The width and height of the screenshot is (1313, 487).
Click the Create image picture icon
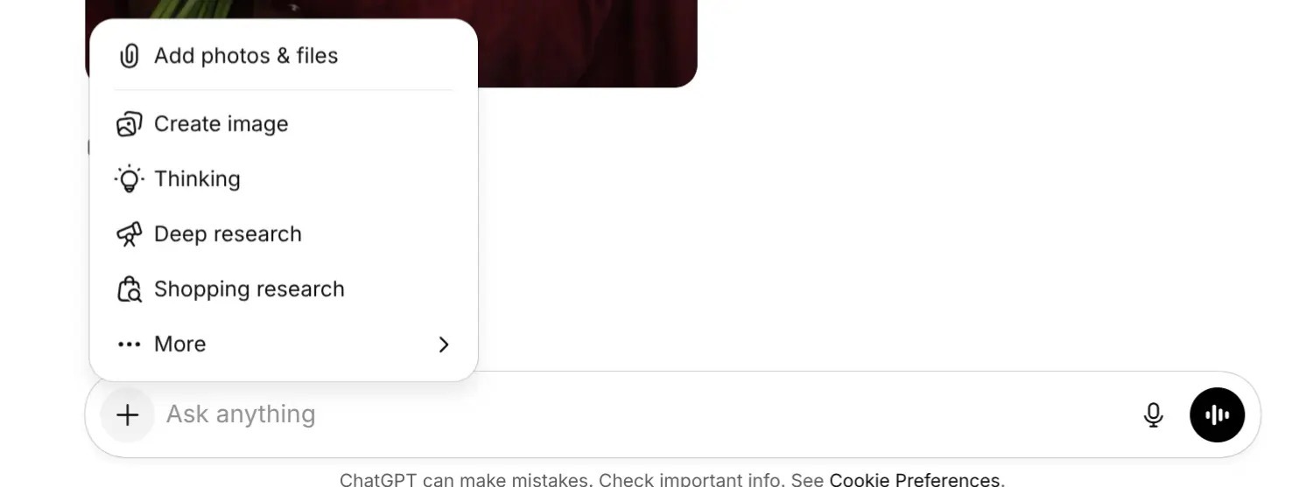click(x=129, y=124)
